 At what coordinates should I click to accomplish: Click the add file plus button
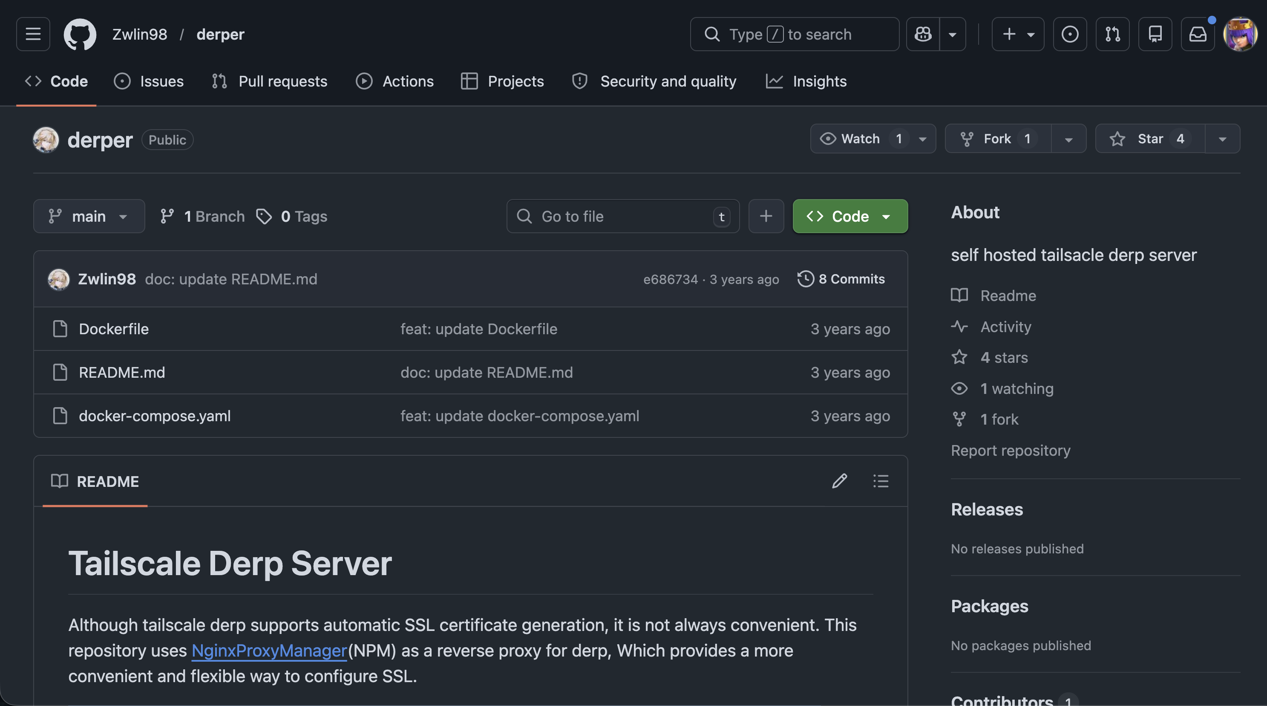(766, 216)
